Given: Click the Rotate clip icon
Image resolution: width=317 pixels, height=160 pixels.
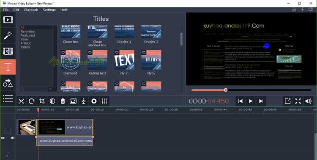Looking at the screenshot, I should (32, 101).
